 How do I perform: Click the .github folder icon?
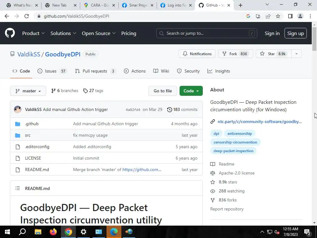(18, 124)
